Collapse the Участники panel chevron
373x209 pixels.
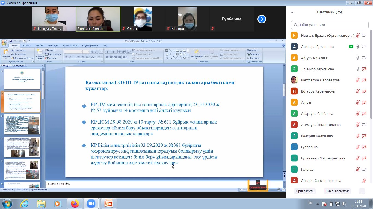tap(292, 12)
